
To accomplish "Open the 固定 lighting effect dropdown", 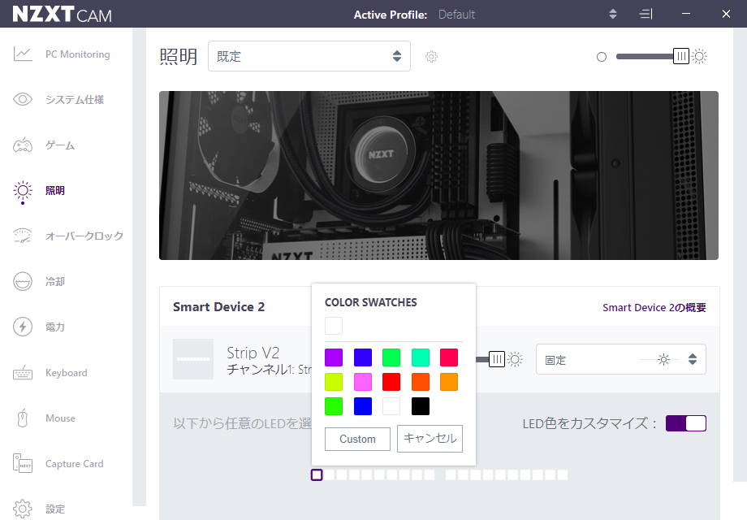I will 620,359.
